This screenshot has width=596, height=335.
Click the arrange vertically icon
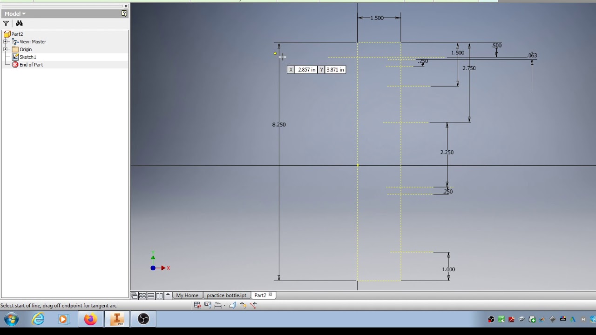[159, 295]
